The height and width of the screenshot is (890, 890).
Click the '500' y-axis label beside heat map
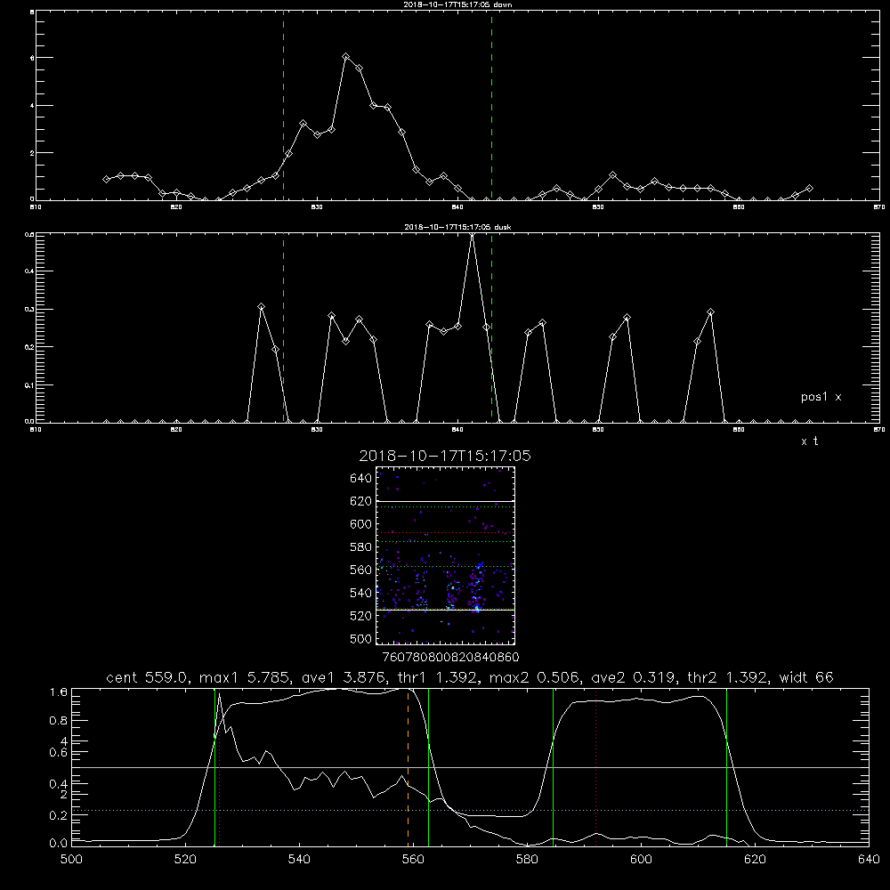(361, 639)
